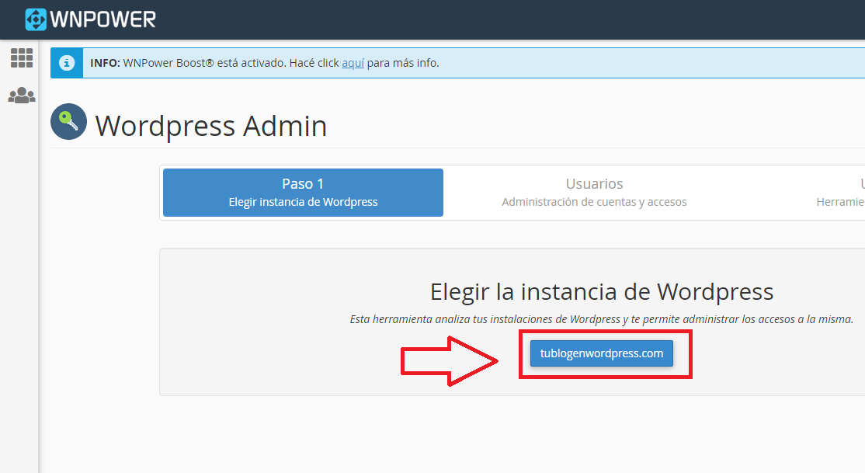Click the 'INFO: WNPower Boost' banner text
This screenshot has height=473, width=865.
(264, 63)
